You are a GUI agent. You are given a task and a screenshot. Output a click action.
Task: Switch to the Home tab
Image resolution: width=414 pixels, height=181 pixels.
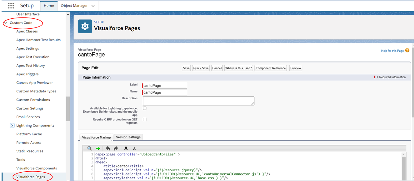tap(49, 6)
